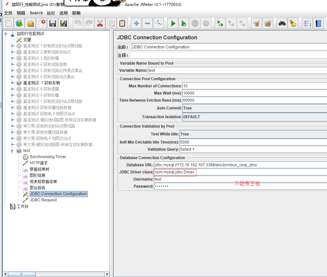The image size is (327, 277).
Task: Select 图形结果 listener
Action: [x=37, y=175]
